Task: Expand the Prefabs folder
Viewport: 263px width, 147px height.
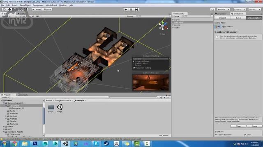Action: point(6,119)
